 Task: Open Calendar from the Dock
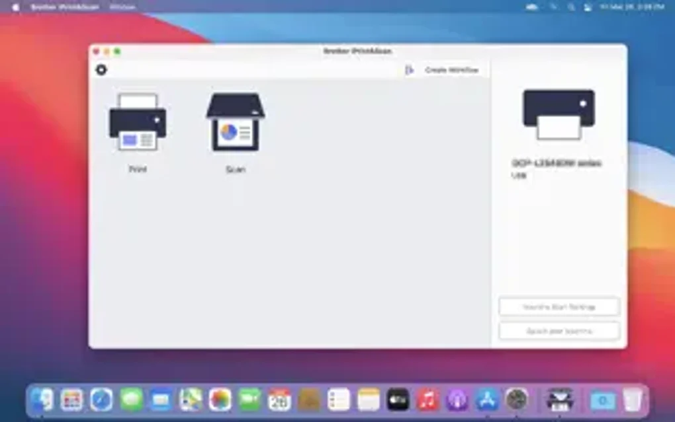(280, 400)
